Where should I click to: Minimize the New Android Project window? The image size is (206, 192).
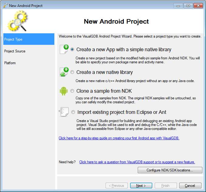[178, 6]
